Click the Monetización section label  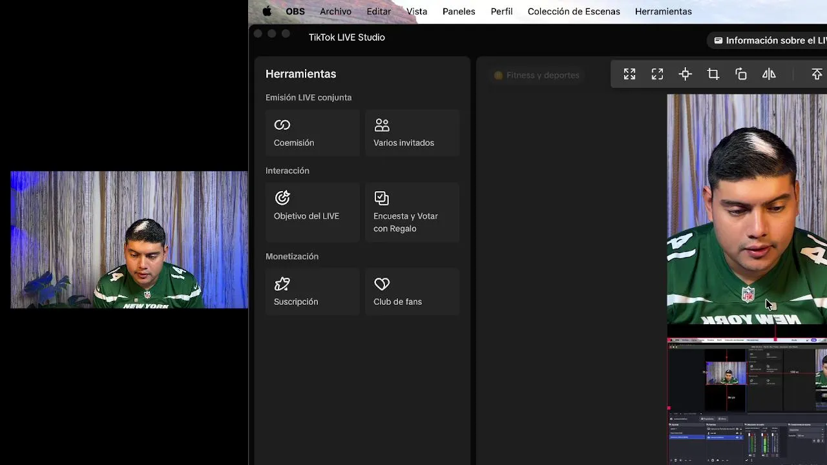pos(291,256)
